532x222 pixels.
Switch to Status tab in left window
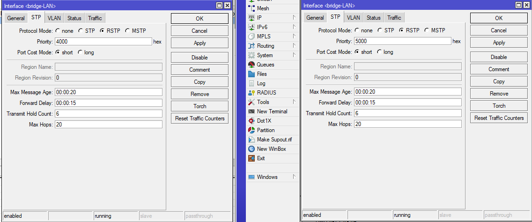click(x=74, y=18)
